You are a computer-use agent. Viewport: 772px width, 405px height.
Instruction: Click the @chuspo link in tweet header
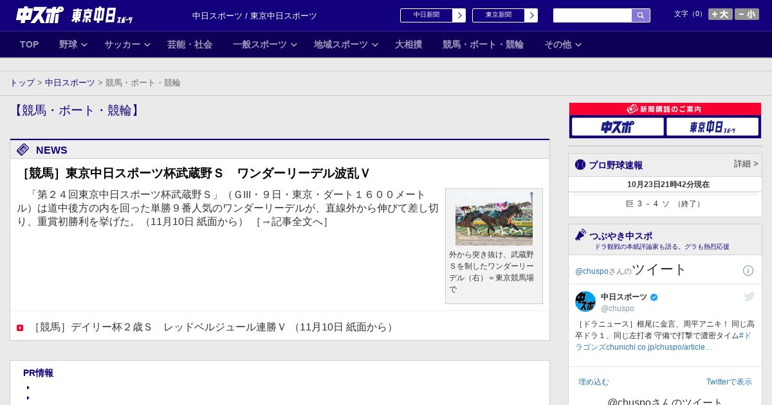[591, 271]
